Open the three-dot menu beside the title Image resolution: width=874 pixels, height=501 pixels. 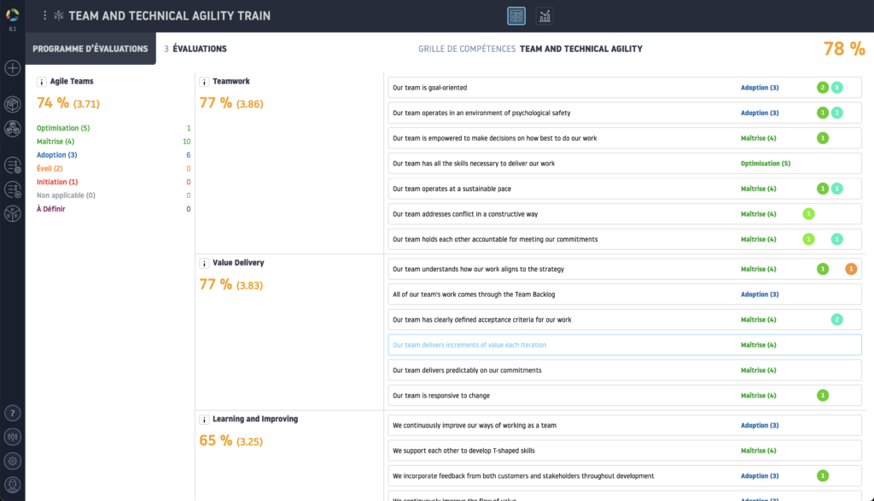[x=45, y=15]
